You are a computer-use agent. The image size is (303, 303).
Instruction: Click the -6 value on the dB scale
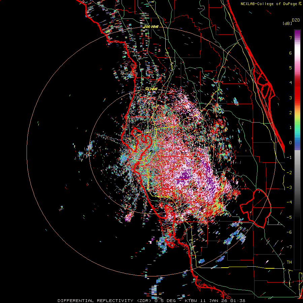click(x=289, y=232)
